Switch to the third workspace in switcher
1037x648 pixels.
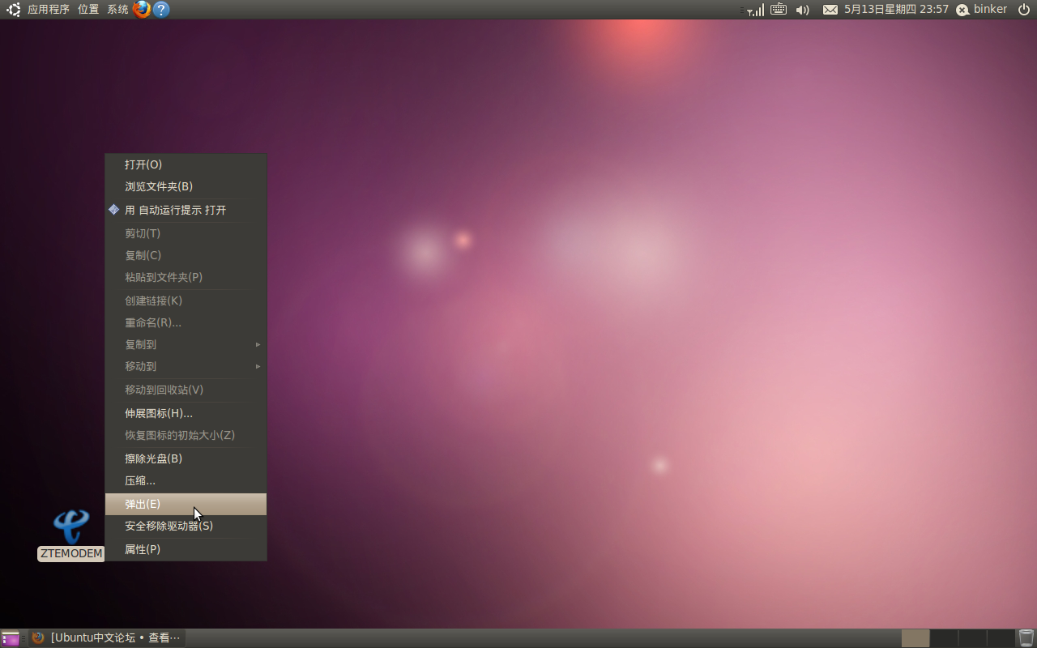(x=972, y=638)
